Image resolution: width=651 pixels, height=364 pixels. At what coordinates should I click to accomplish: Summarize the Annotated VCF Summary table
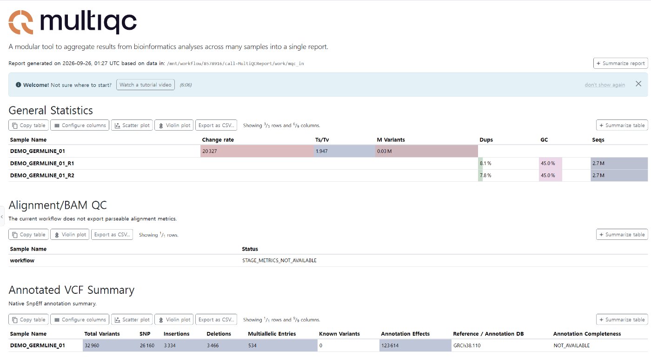[622, 319]
